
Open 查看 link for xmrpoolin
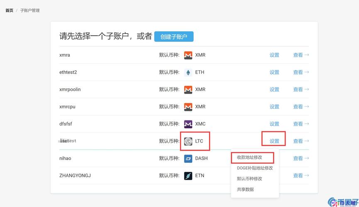[301, 89]
